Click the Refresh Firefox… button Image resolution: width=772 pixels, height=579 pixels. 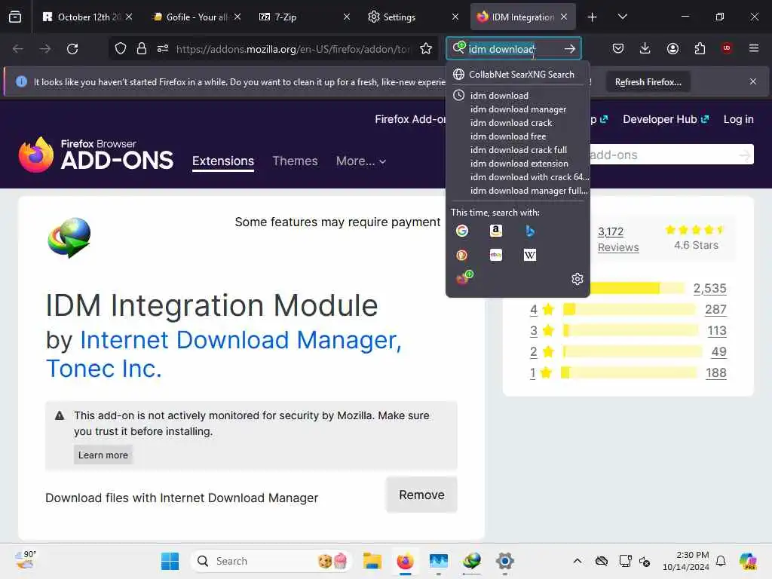[648, 82]
